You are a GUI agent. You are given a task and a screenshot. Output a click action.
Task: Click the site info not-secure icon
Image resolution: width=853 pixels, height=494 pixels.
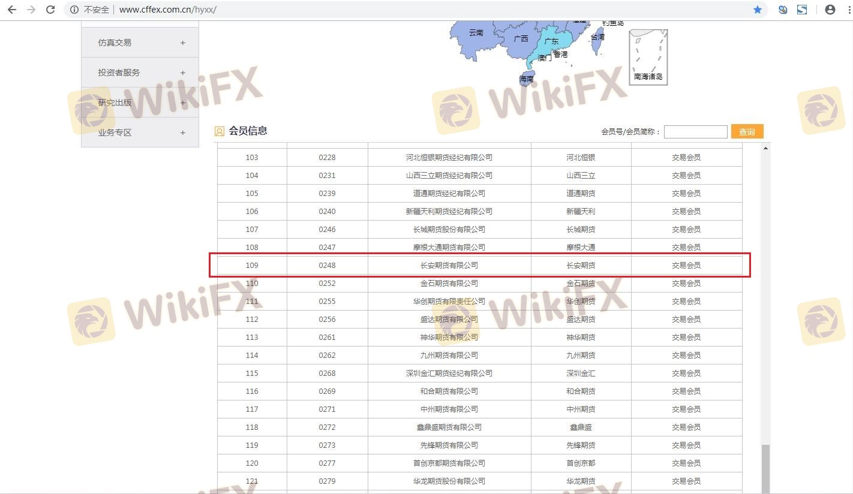pyautogui.click(x=74, y=10)
